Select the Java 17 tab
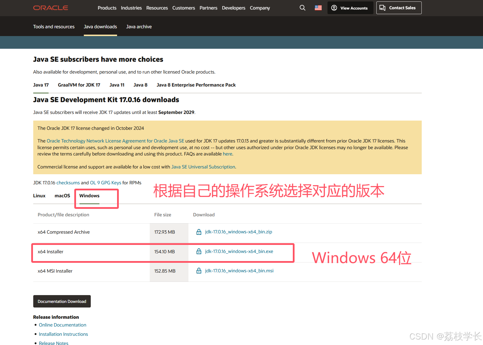The width and height of the screenshot is (483, 345). 41,85
